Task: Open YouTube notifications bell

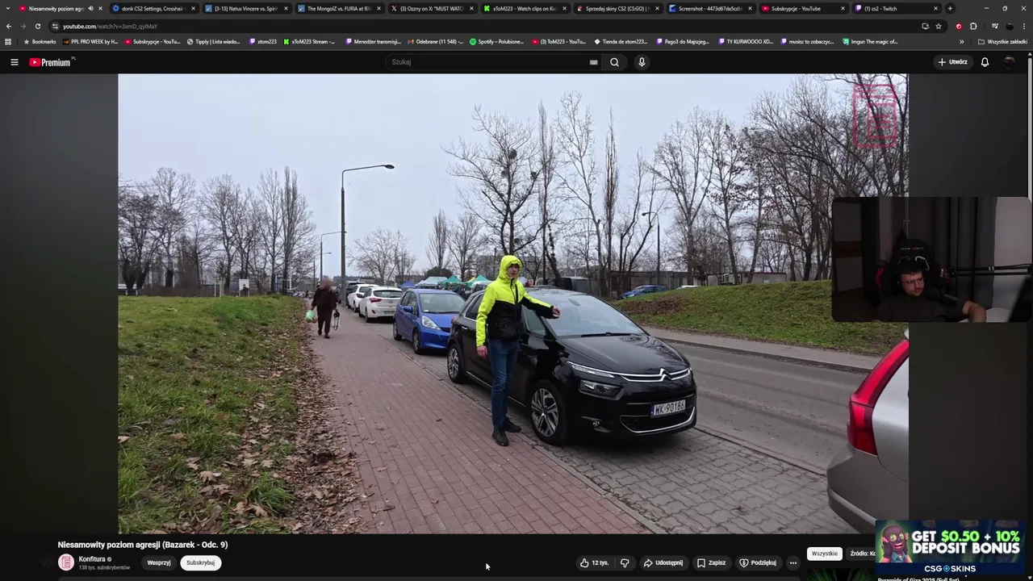Action: tap(985, 62)
